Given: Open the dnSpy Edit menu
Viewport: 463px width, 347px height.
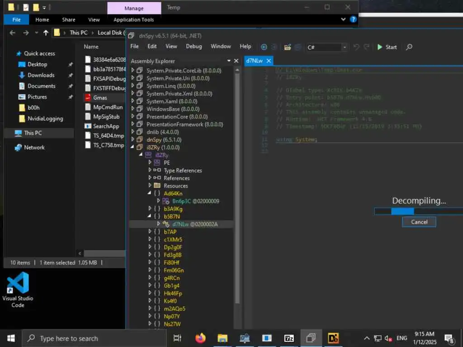Looking at the screenshot, I should coord(152,47).
